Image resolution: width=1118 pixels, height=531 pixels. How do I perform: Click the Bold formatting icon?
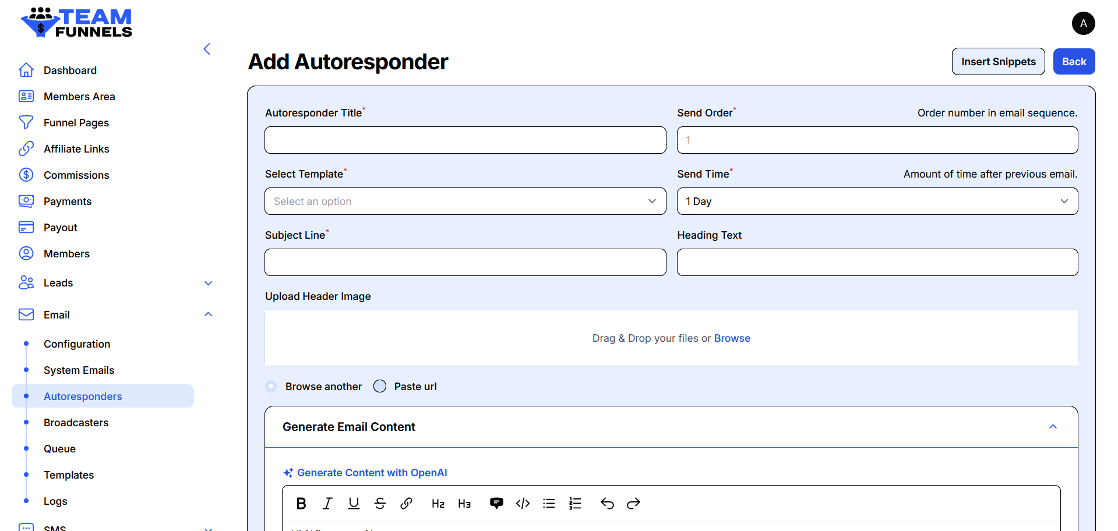pyautogui.click(x=301, y=504)
